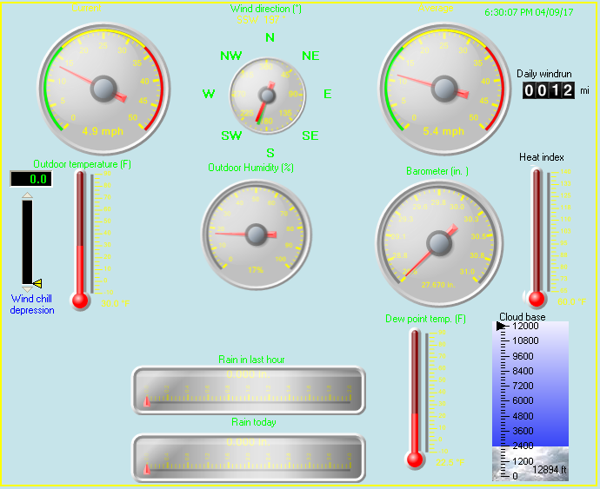Click the Average wind speed gauge
Image resolution: width=600 pixels, height=489 pixels.
444,89
